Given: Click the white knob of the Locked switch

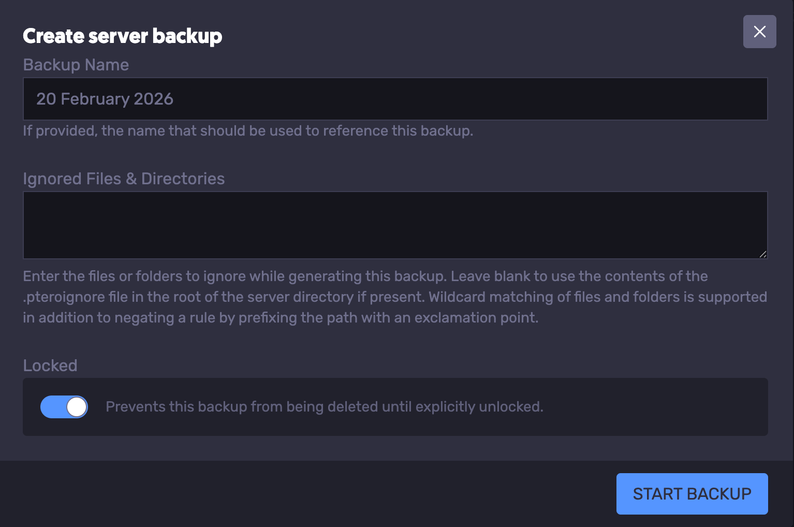Looking at the screenshot, I should tap(77, 407).
